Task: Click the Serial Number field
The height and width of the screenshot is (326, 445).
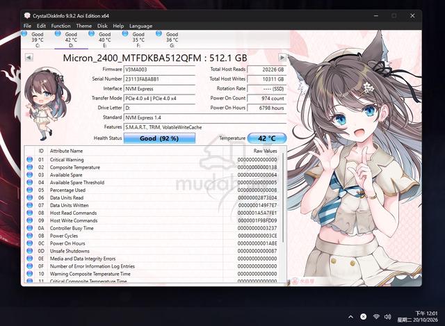Action: tap(159, 79)
